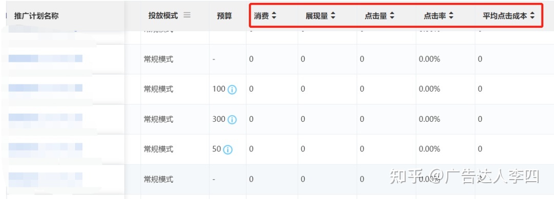This screenshot has width=554, height=199.
Task: Open the info icon next to budget 50
Action: (228, 150)
